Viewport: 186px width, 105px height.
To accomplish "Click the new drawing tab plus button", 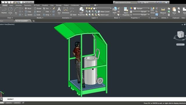I will (34, 21).
